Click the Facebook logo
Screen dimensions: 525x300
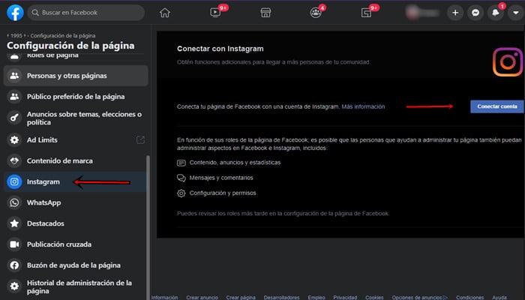pos(16,13)
